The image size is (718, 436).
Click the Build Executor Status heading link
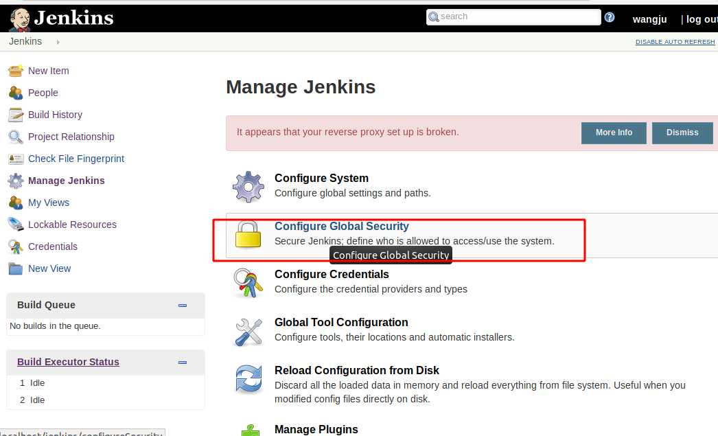68,362
